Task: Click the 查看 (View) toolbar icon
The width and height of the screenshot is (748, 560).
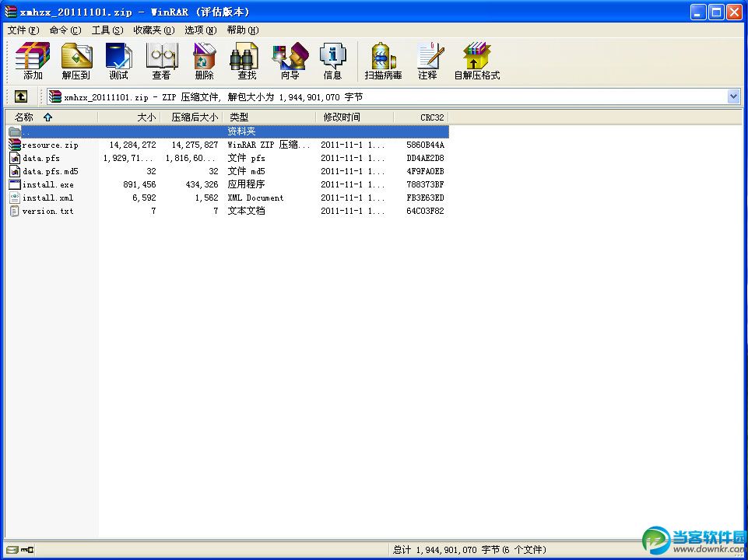Action: pos(161,61)
